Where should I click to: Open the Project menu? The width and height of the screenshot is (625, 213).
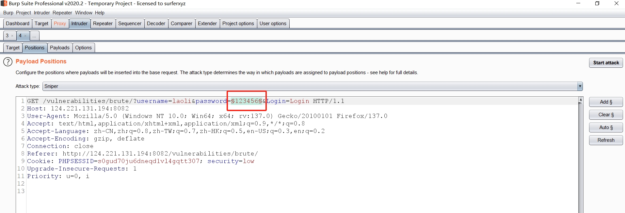[24, 13]
